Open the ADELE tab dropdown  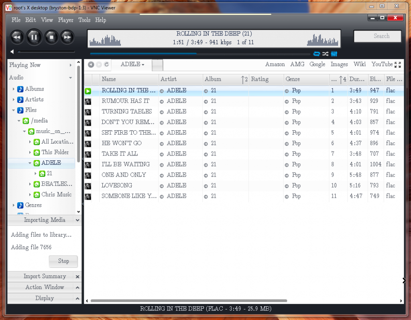pyautogui.click(x=132, y=65)
